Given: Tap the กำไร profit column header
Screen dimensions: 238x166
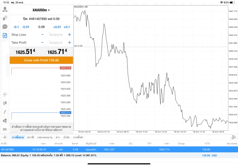Looking at the screenshot, I should (x=208, y=143).
